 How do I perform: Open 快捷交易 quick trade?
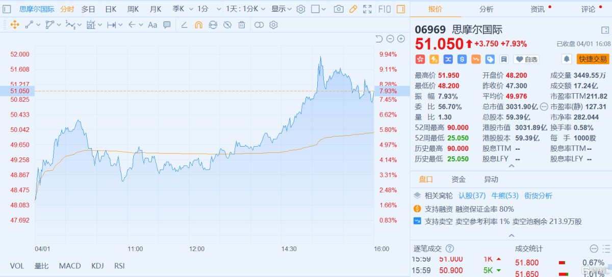[593, 59]
